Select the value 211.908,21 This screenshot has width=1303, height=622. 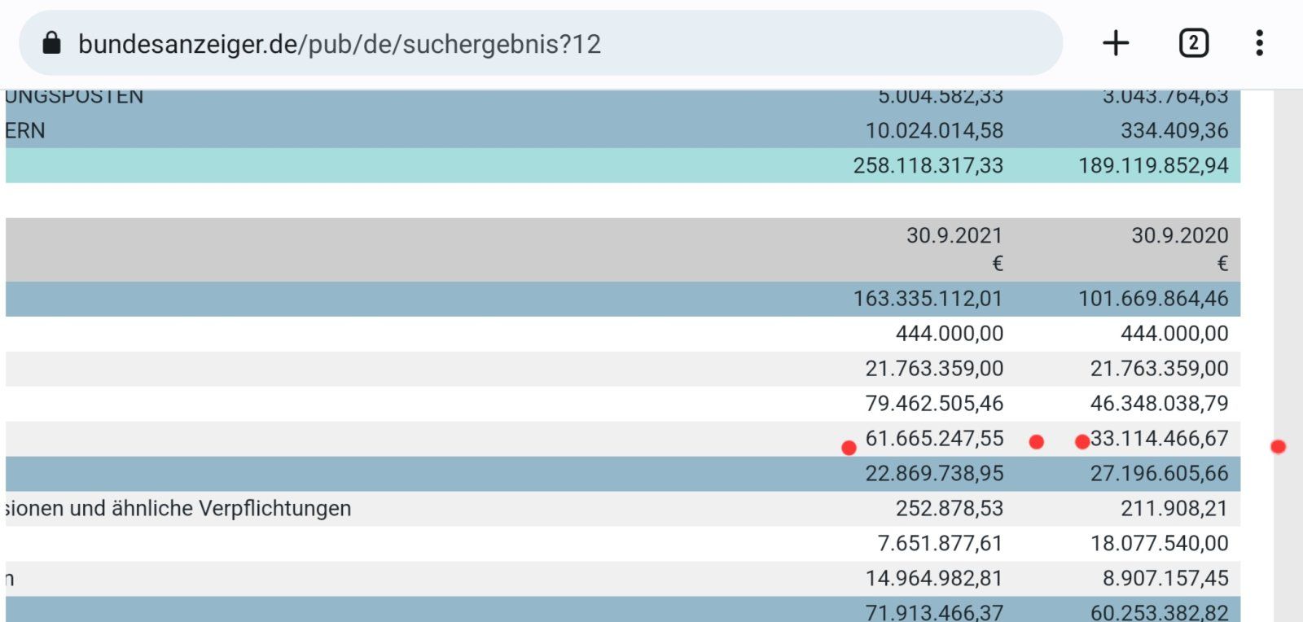1174,508
